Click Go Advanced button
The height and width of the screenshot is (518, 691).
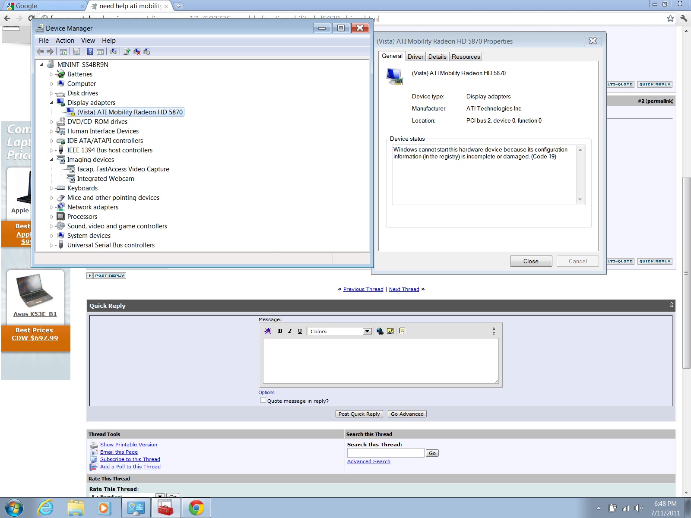(407, 414)
